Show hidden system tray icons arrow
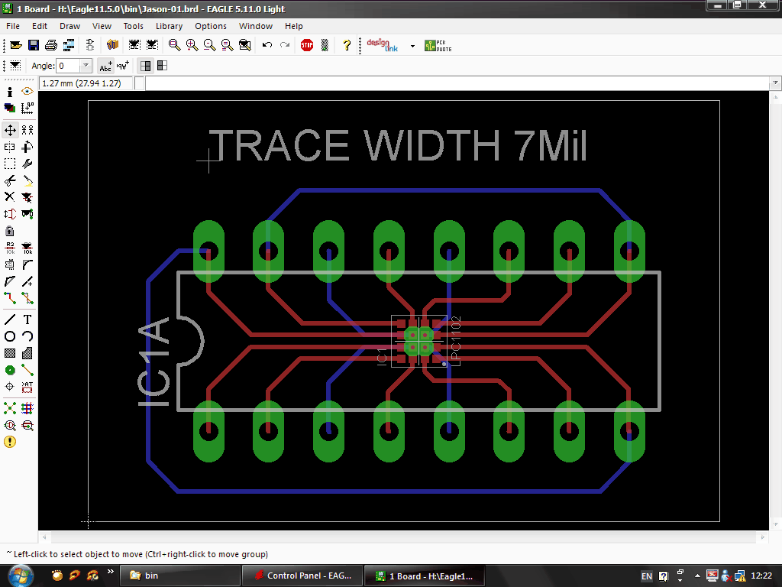The height and width of the screenshot is (587, 782). point(697,576)
